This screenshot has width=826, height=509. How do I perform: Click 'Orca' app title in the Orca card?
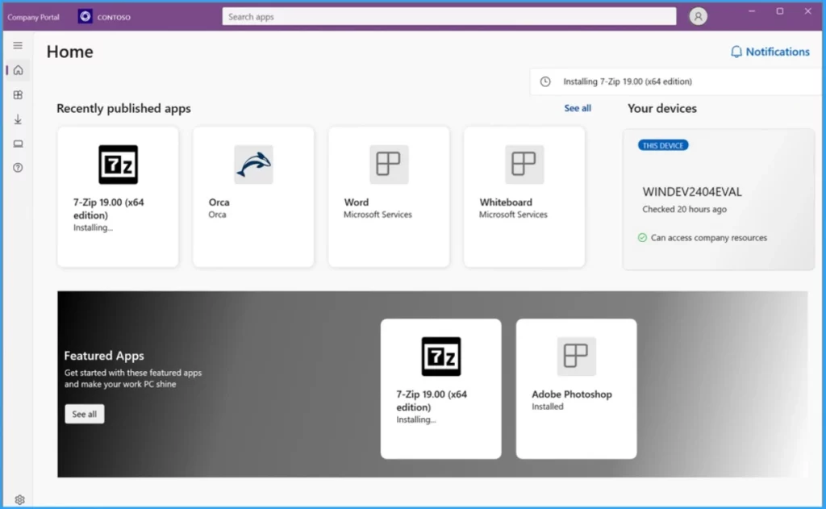click(219, 202)
